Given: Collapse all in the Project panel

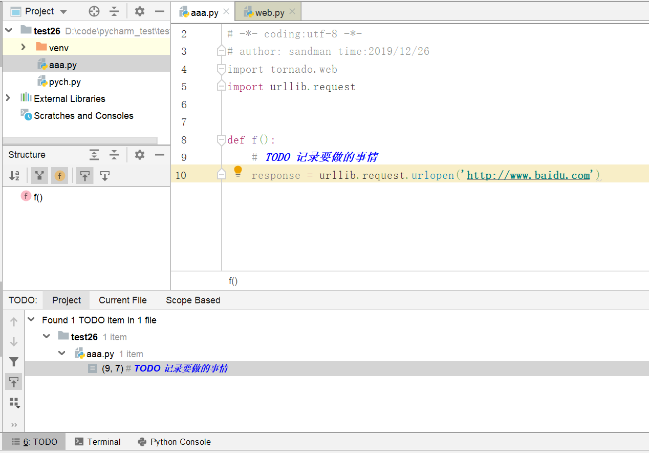Looking at the screenshot, I should 114,11.
